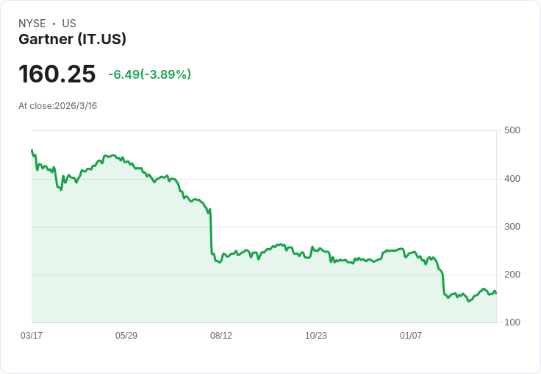The image size is (541, 374).
Task: Click the -6.49(-3.89%) price change
Action: [149, 74]
